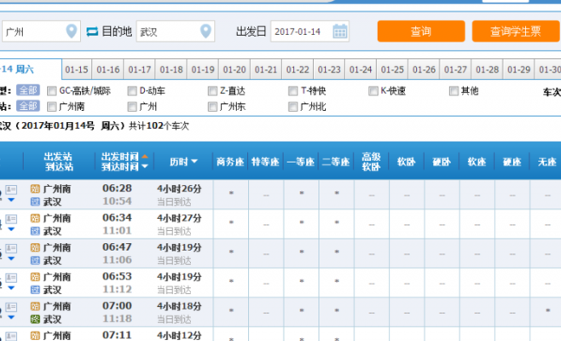
Task: Check the GC-高铁/城际 train type filter
Action: point(52,91)
